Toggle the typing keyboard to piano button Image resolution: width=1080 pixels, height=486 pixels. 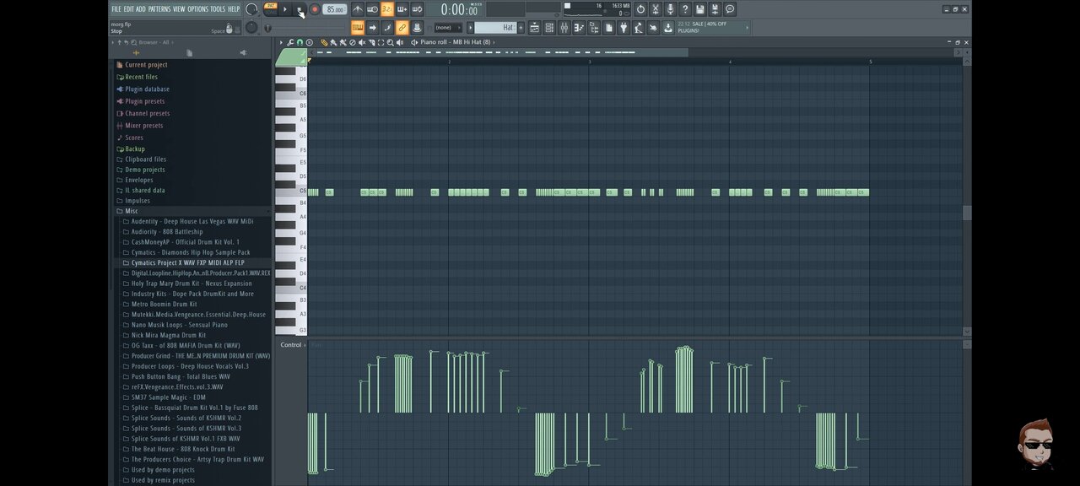point(358,28)
